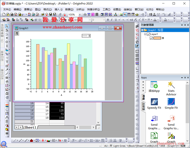The width and height of the screenshot is (190, 148).
Task: Open the font size dropdown
Action: (104, 20)
